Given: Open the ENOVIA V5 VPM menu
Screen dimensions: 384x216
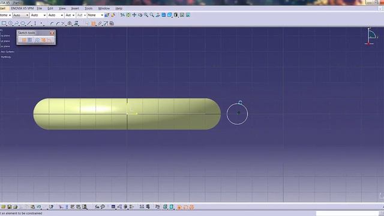Looking at the screenshot, I should (22, 8).
